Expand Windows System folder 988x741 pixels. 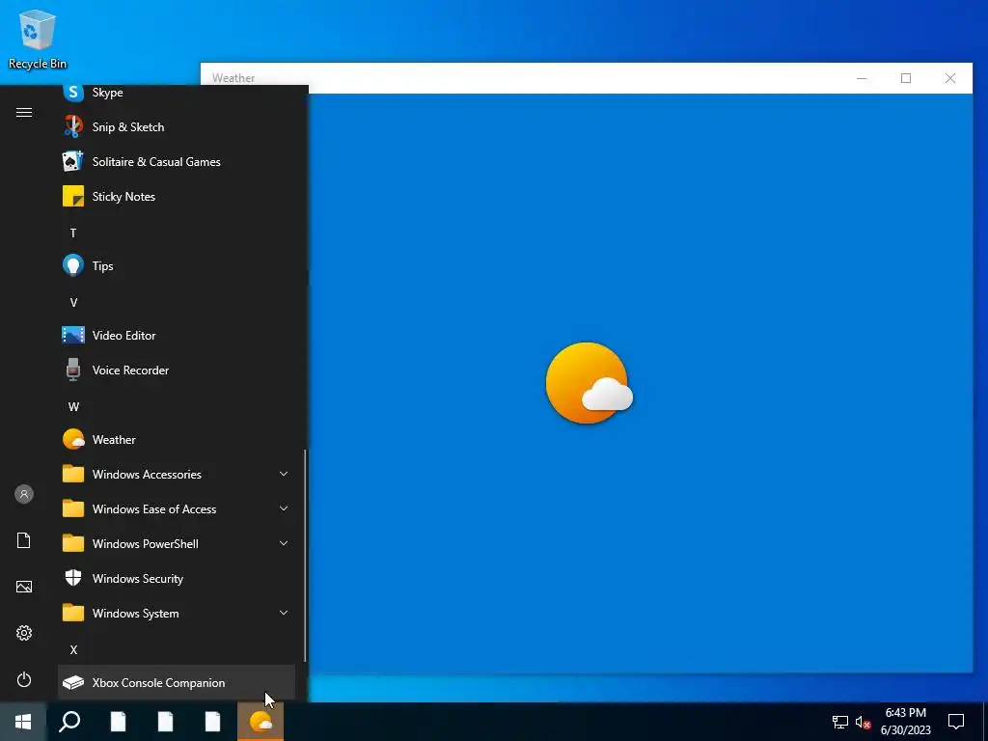point(177,613)
